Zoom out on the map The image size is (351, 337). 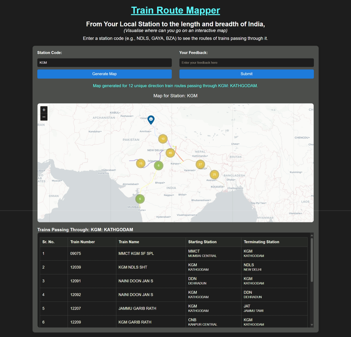[x=44, y=117]
